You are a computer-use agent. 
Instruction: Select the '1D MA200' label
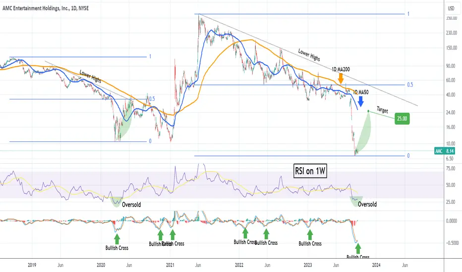pyautogui.click(x=341, y=69)
